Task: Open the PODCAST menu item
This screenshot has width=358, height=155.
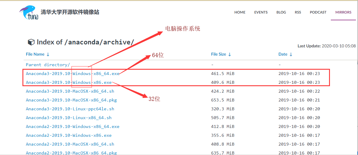Action: click(318, 12)
